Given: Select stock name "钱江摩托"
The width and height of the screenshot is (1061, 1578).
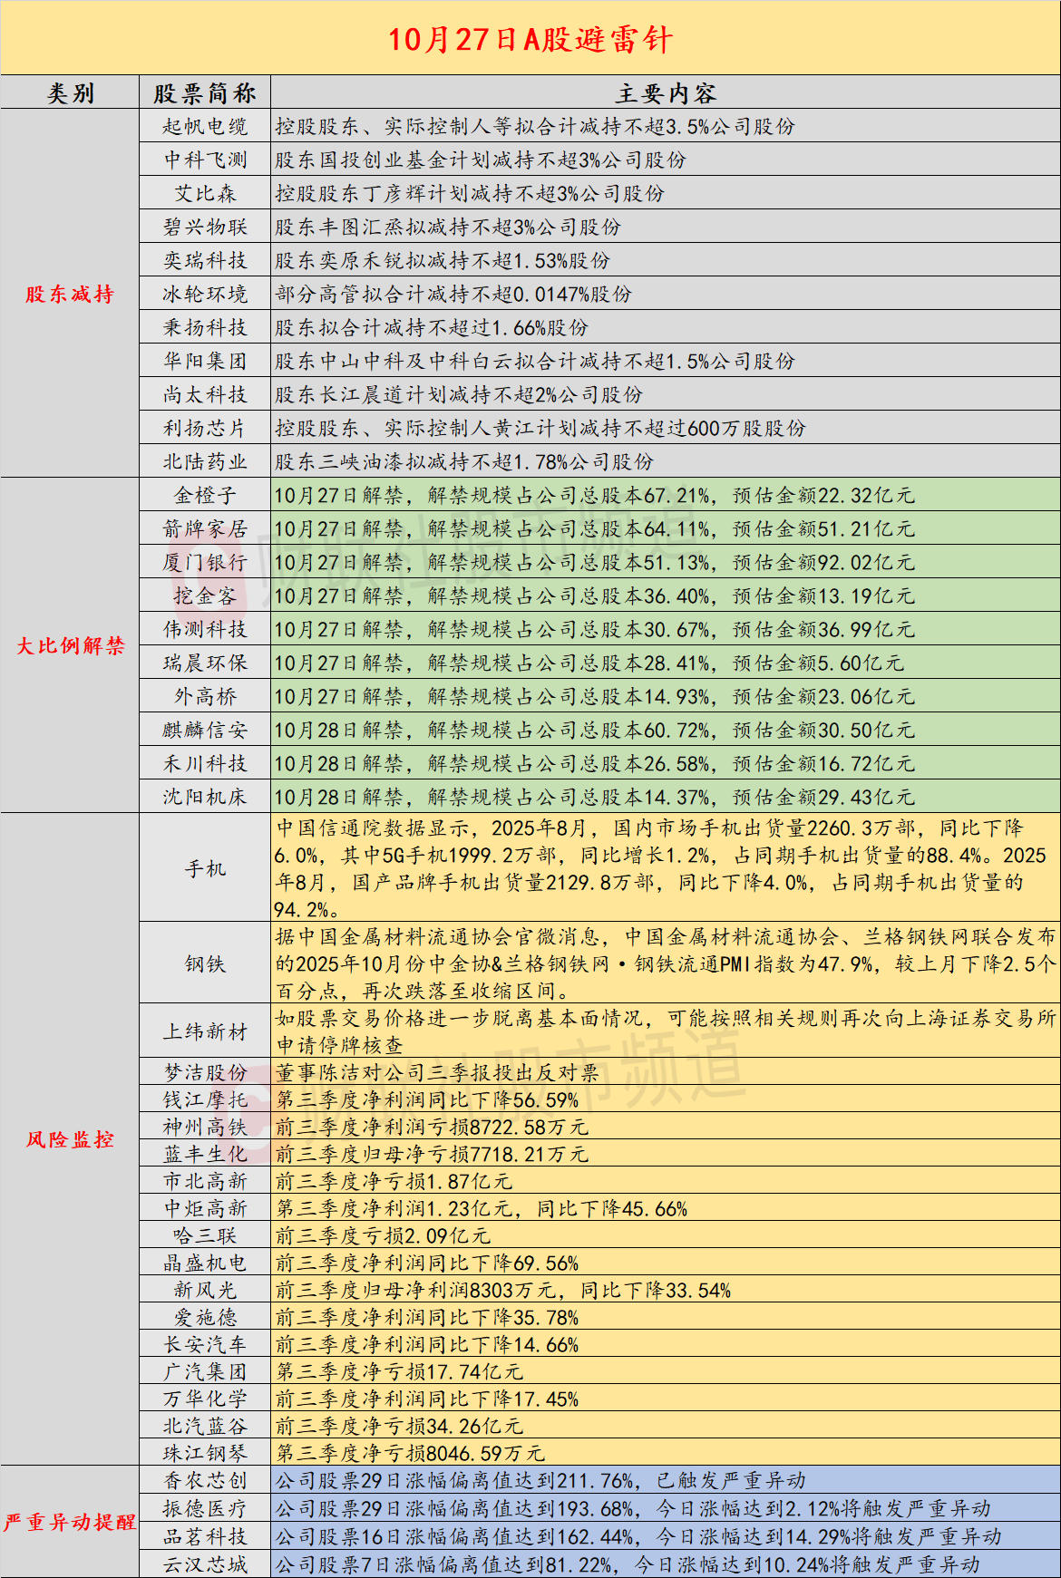Looking at the screenshot, I should [205, 1100].
